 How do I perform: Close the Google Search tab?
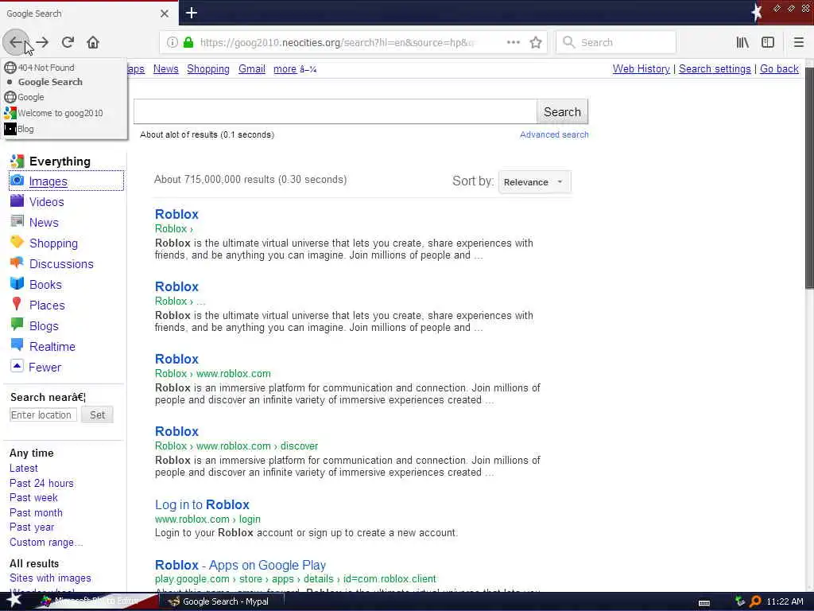coord(165,14)
